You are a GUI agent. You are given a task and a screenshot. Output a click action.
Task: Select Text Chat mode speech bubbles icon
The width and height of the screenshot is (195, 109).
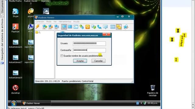tap(94, 27)
